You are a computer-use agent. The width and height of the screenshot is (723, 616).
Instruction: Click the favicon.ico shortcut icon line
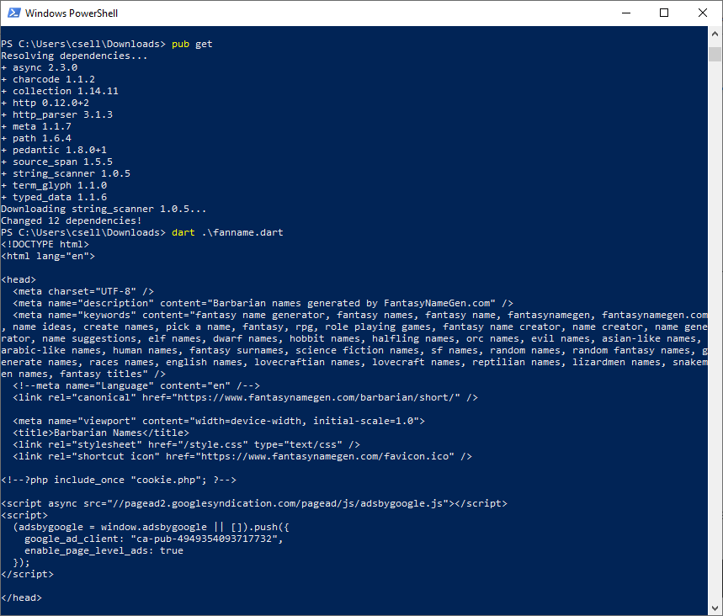click(x=242, y=456)
